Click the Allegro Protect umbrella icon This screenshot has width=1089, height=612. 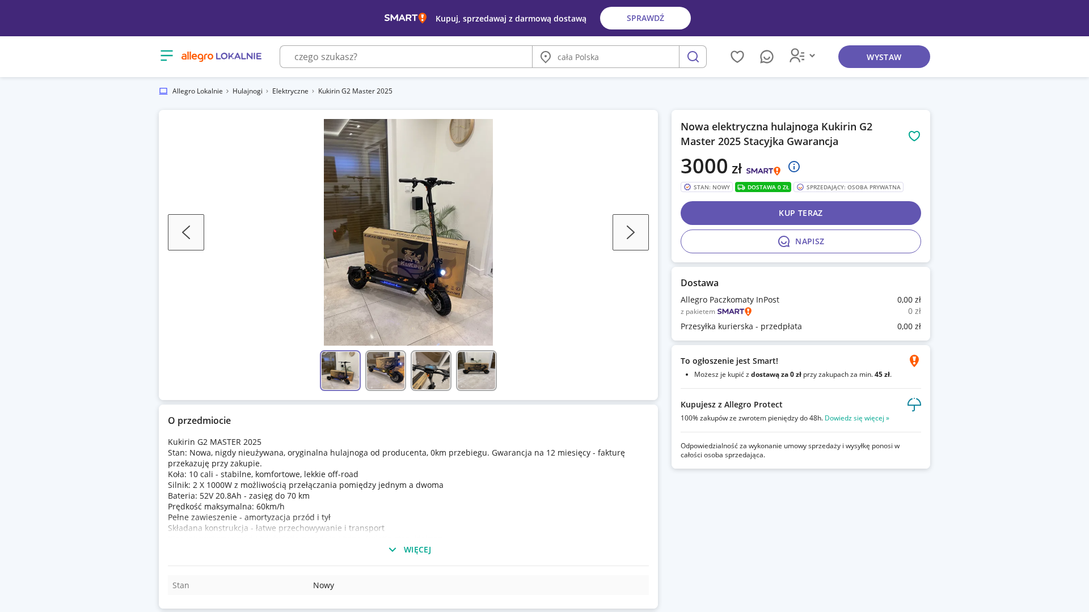tap(914, 405)
